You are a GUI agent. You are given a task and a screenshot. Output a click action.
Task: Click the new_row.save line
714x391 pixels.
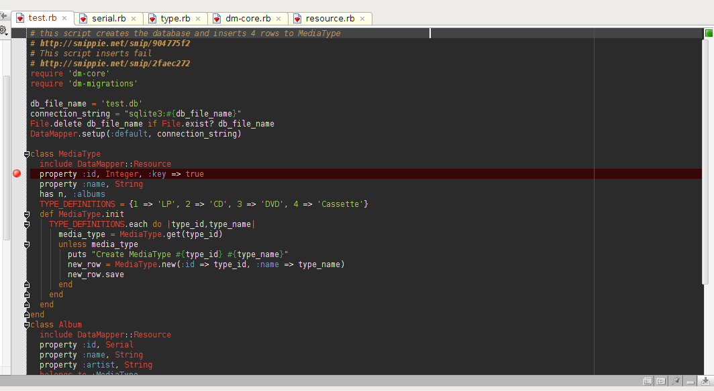[x=95, y=275]
